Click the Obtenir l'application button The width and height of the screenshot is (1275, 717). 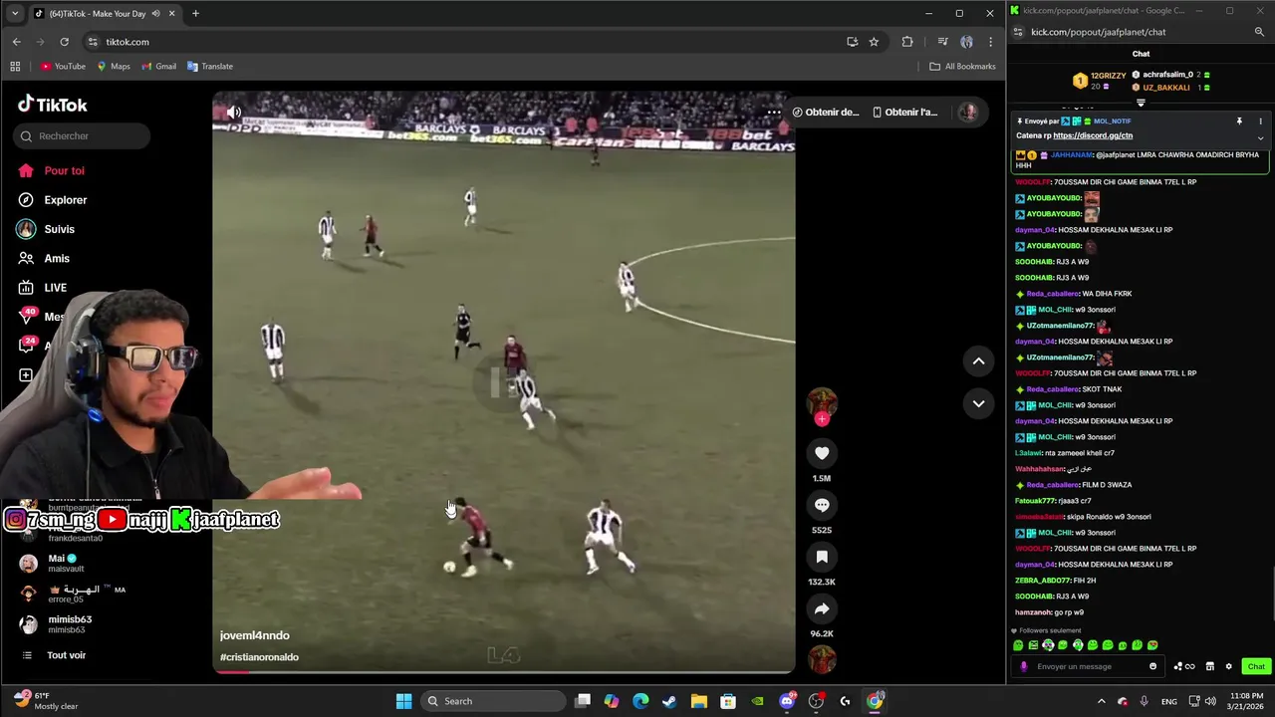[904, 113]
